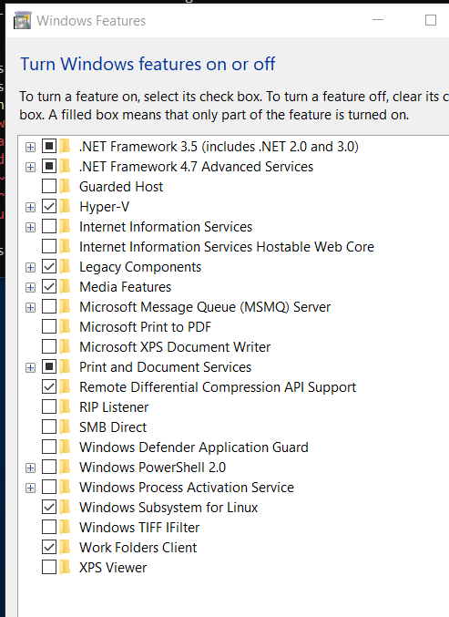The width and height of the screenshot is (449, 617).
Task: Click the folder icon beside Guarded Host
Action: (66, 186)
